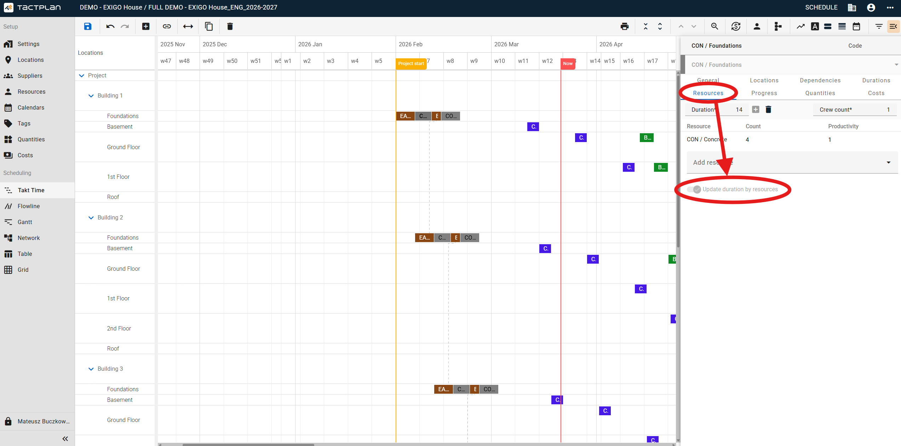Click the vertical scrollbar of the schedule
This screenshot has width=901, height=446.
point(678,161)
